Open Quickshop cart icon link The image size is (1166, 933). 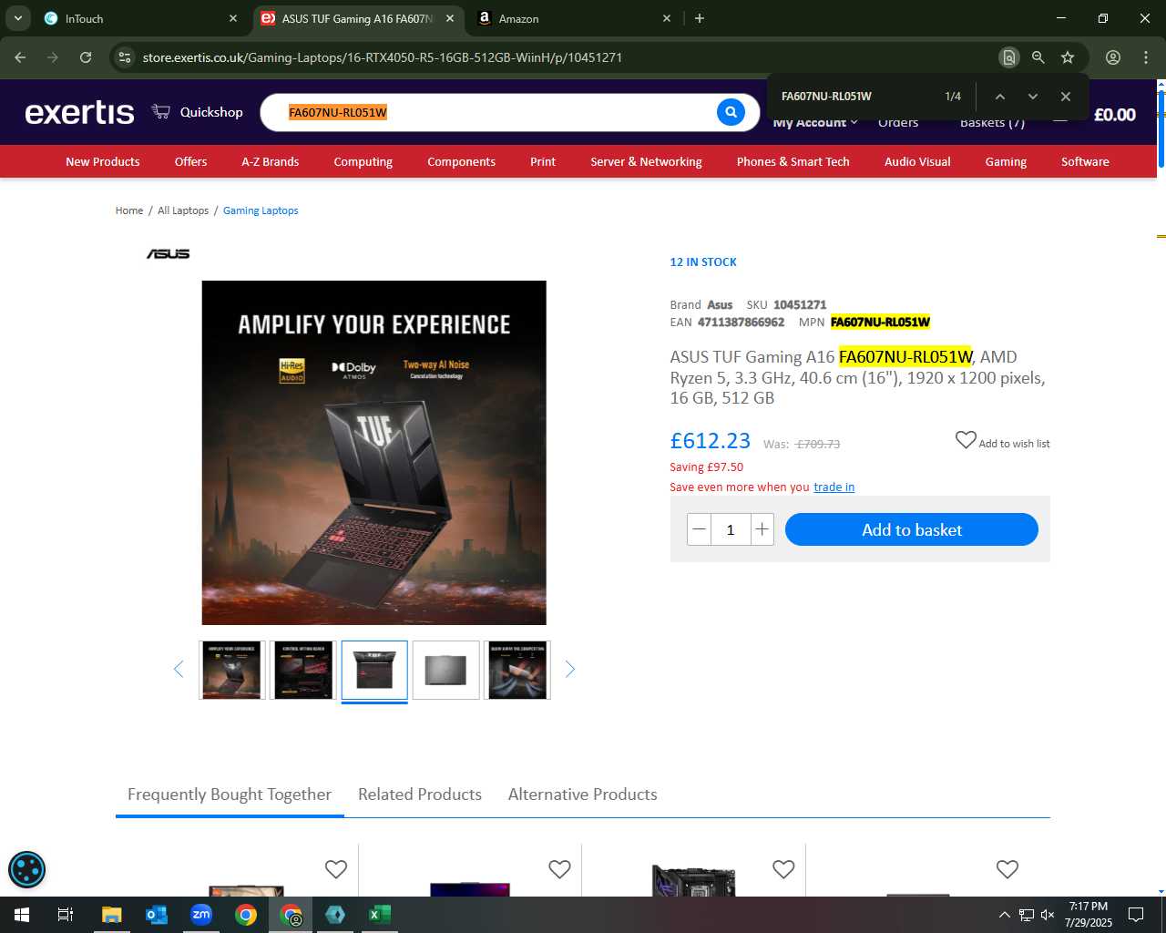coord(198,112)
